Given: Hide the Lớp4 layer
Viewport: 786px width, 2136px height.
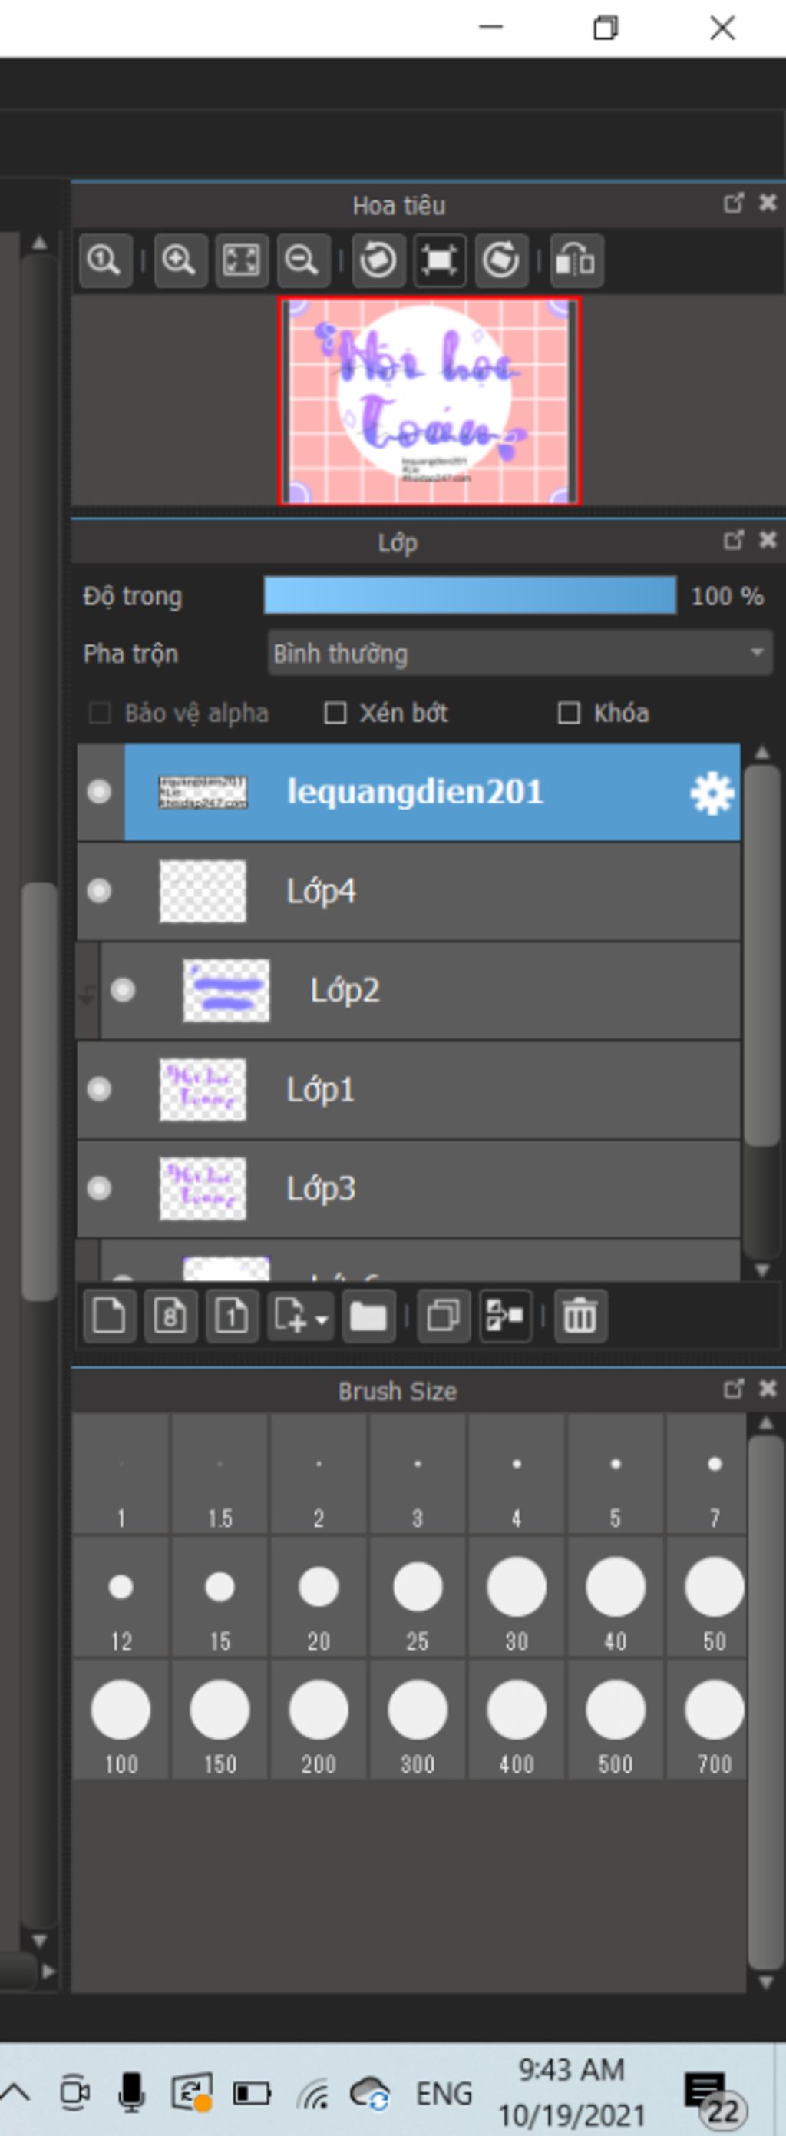Looking at the screenshot, I should tap(99, 890).
